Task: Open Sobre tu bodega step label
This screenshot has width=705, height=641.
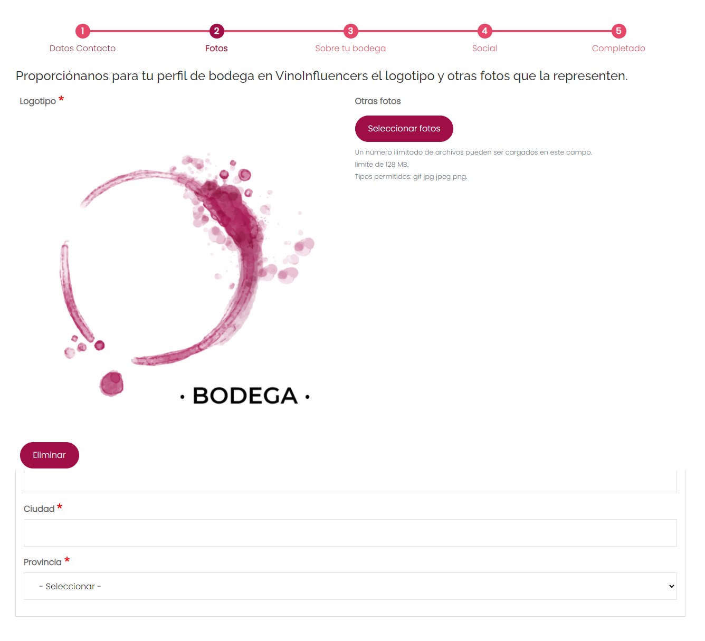Action: 350,49
